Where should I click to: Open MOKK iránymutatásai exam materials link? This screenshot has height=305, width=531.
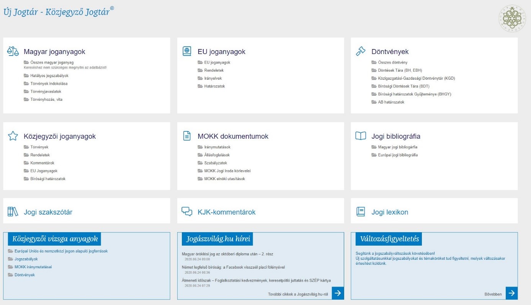point(33,267)
